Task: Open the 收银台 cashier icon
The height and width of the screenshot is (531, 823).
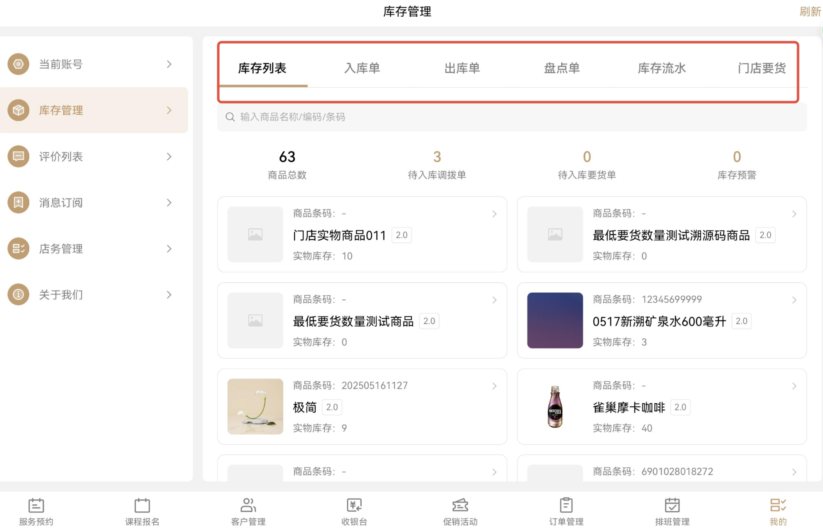Action: [354, 505]
